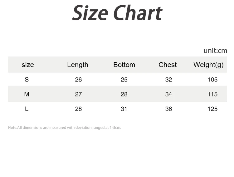Click chest value 34 in M row

(168, 94)
